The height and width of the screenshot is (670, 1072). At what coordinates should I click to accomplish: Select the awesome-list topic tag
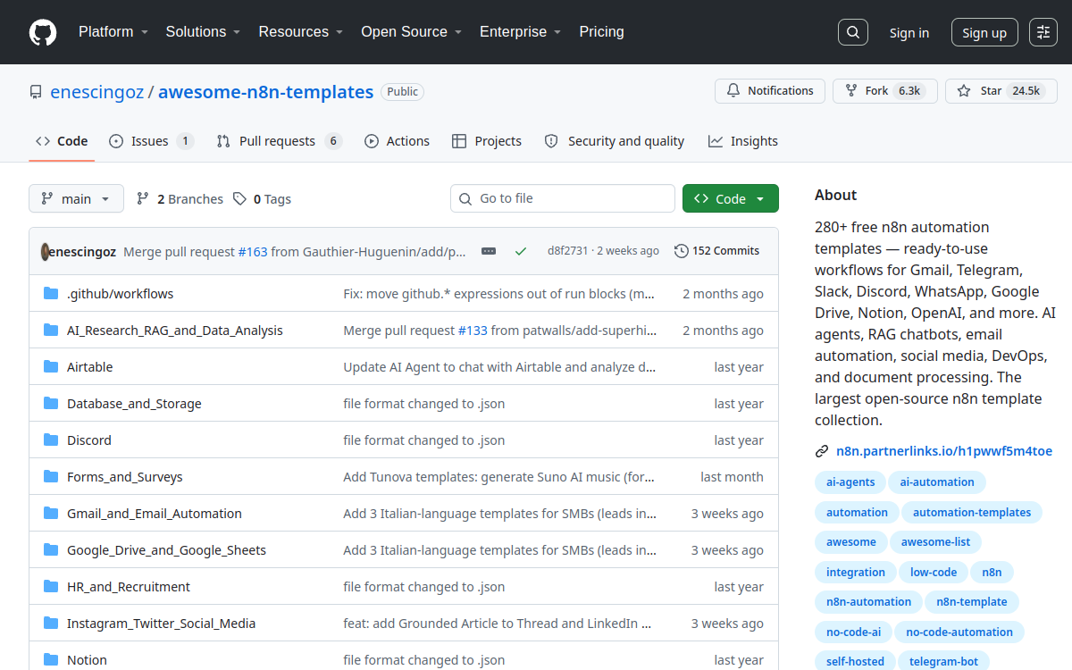tap(935, 542)
